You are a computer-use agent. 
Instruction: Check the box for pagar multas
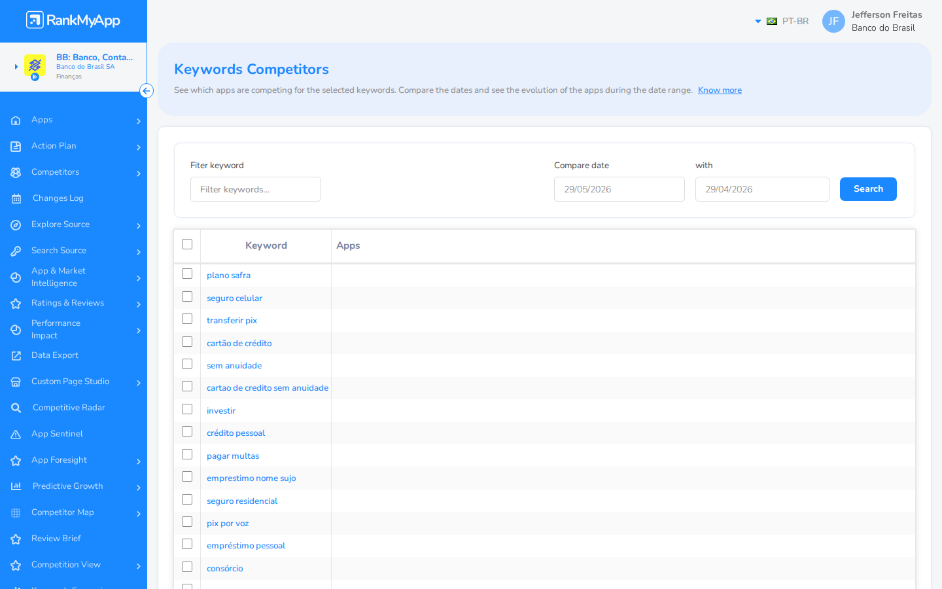[187, 454]
